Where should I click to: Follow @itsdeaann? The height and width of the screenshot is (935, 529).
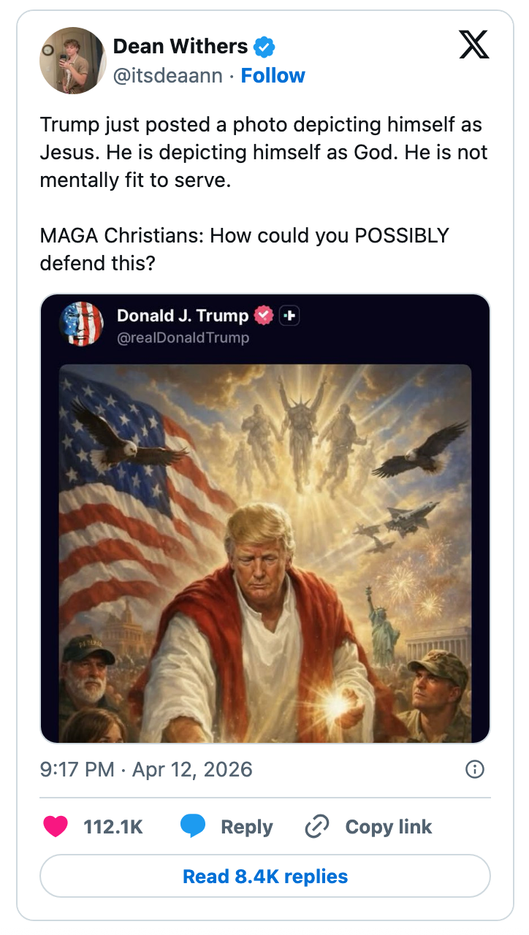click(273, 75)
